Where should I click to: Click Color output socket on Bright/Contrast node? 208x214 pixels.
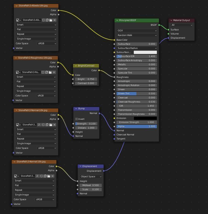click(x=99, y=70)
